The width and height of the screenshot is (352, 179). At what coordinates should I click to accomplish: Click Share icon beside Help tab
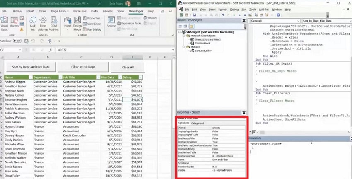click(162, 11)
